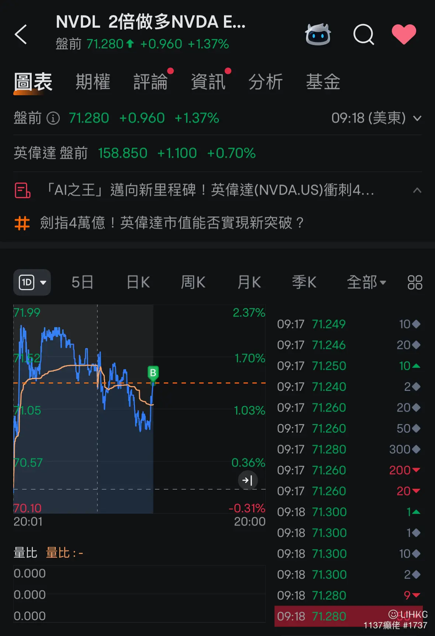Collapse the news banner with chevron
The image size is (435, 636).
pyautogui.click(x=417, y=190)
